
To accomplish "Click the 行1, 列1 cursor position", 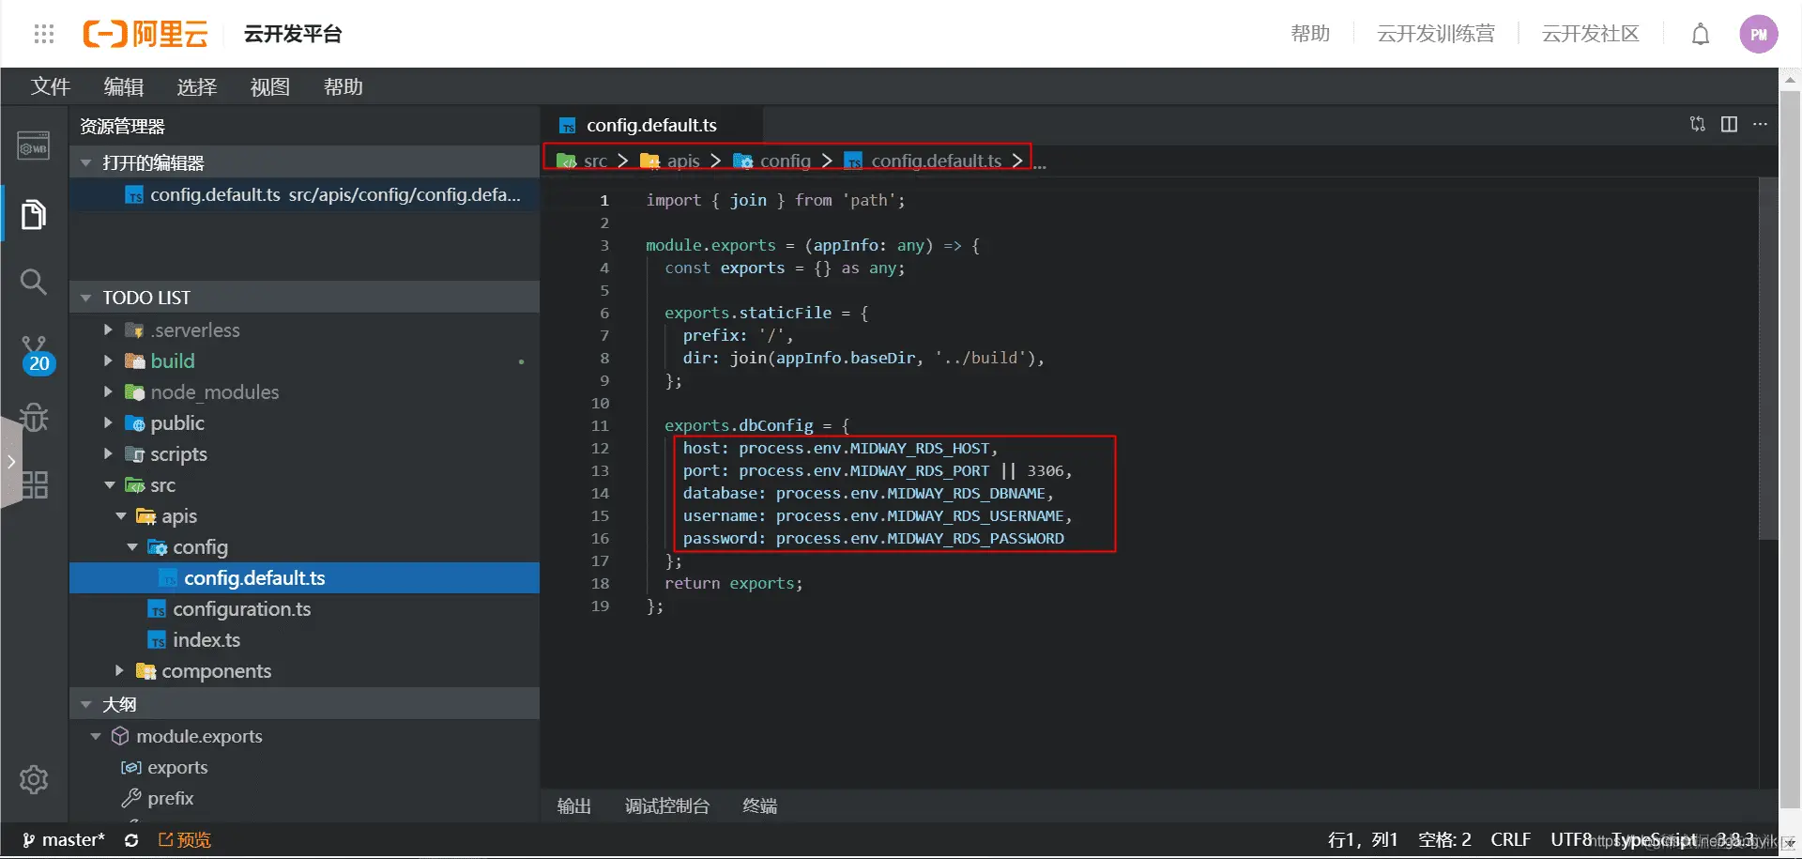I will 1363,840.
